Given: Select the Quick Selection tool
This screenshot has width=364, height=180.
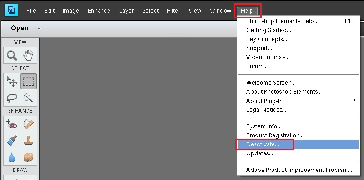Looking at the screenshot, I should tap(28, 98).
